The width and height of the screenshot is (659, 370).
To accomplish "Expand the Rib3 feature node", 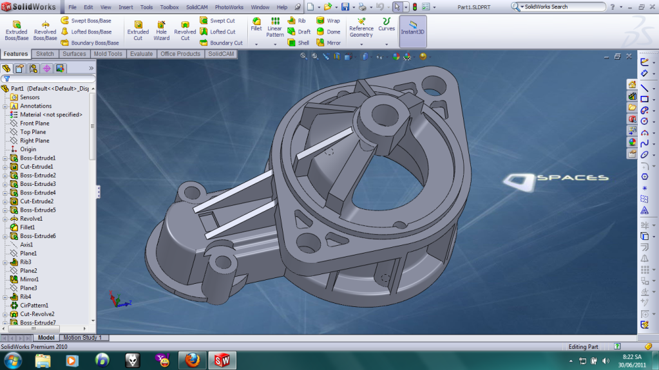I will (x=5, y=262).
